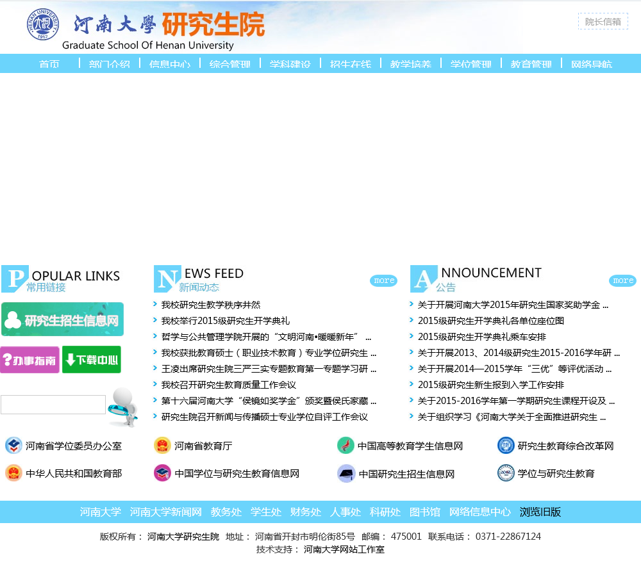The height and width of the screenshot is (582, 641).
Task: Open announcement 2015级研究生开学典礼各单位座位图
Action: (x=491, y=321)
